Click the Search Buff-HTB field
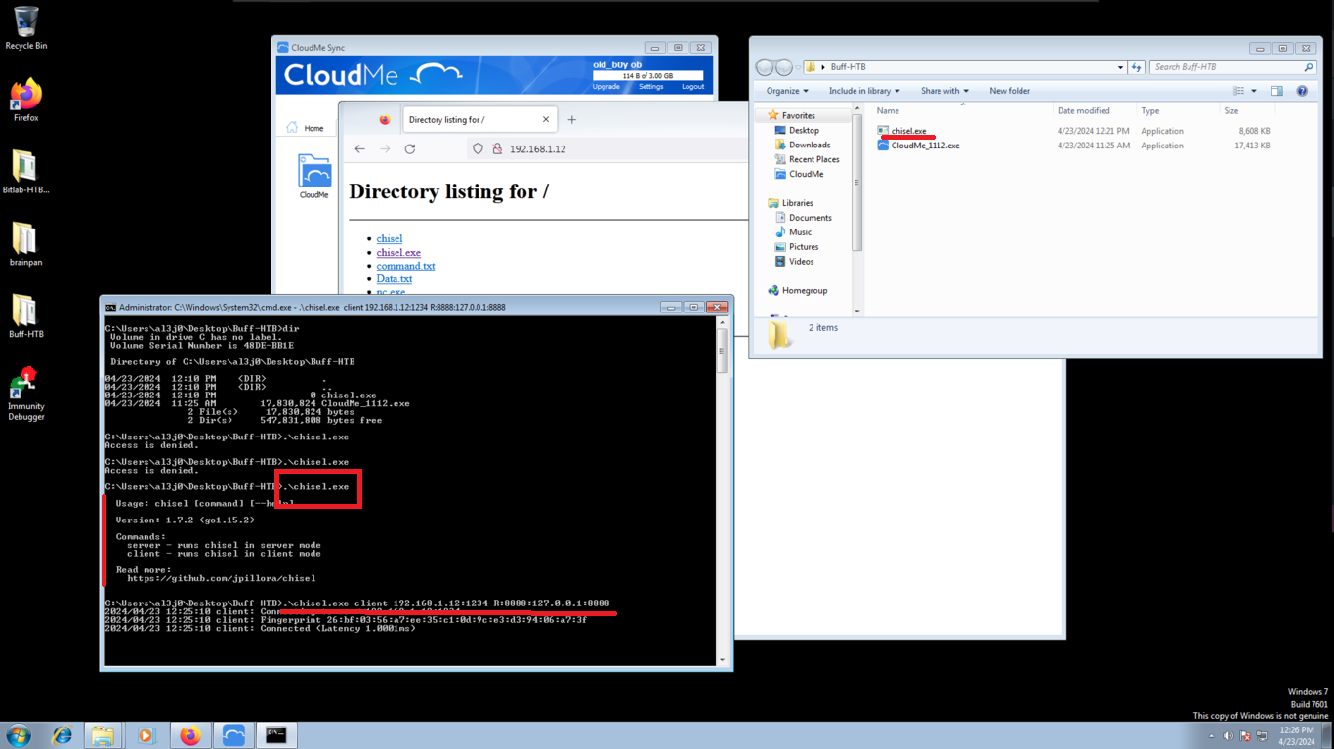Screen dimensions: 1334x749 click(x=1233, y=67)
